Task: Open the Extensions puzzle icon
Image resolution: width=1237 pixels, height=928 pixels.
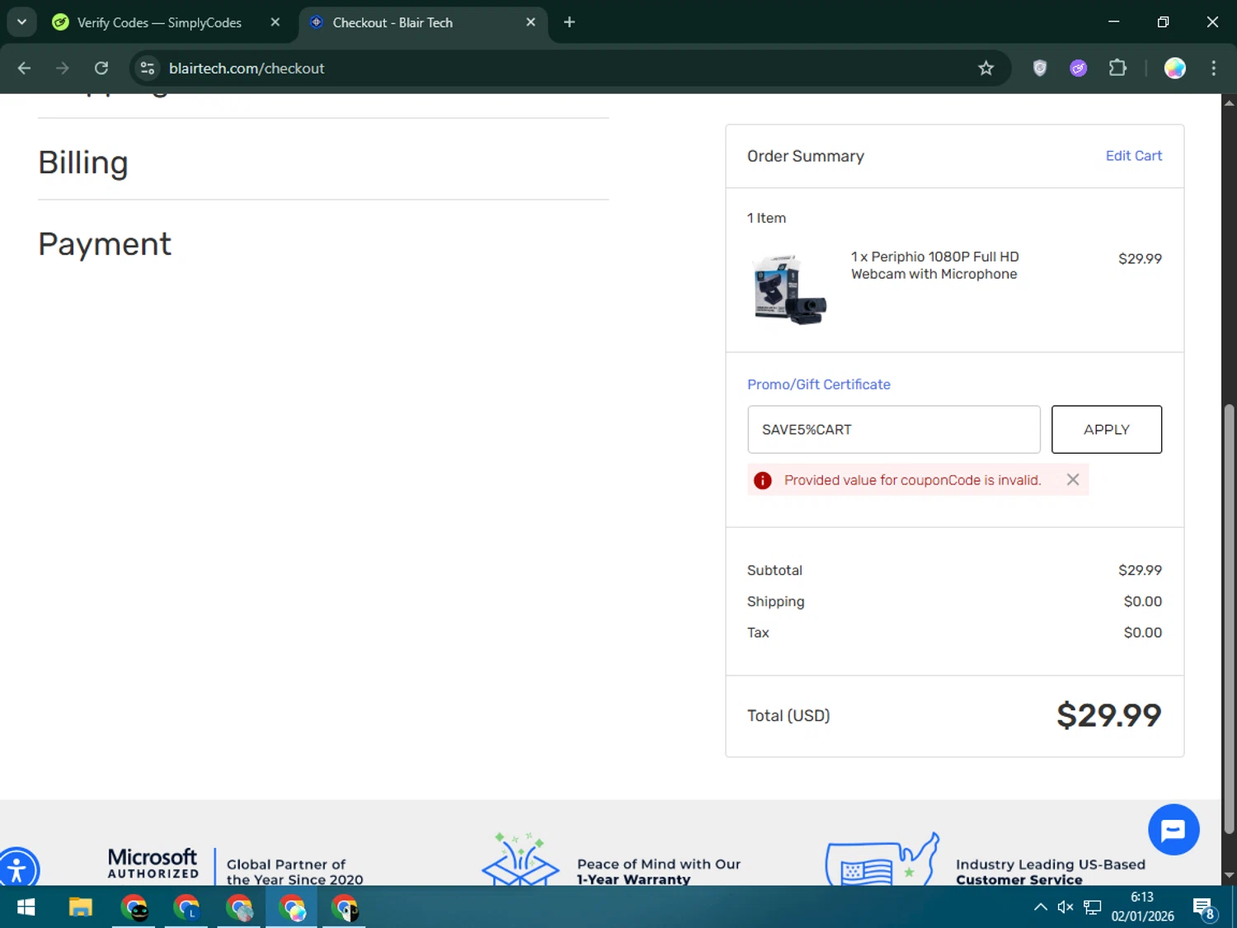Action: click(1117, 68)
